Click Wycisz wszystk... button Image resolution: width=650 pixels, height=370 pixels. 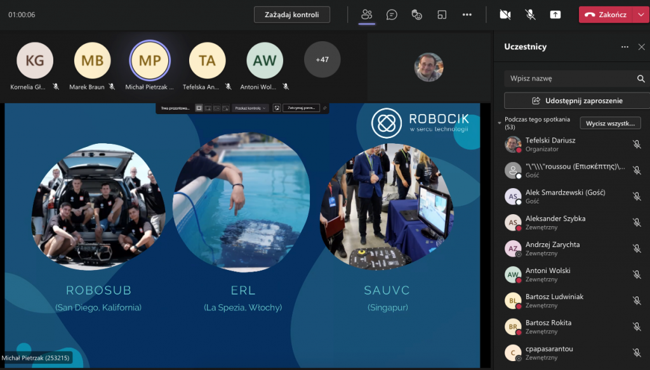click(x=610, y=124)
